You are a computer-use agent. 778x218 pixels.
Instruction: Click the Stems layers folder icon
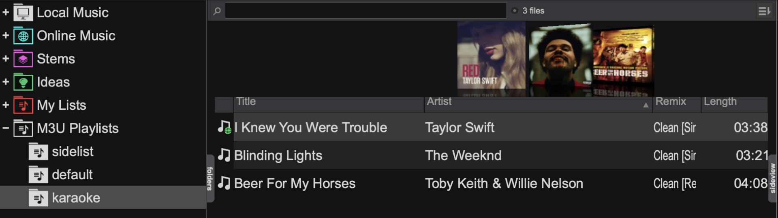pyautogui.click(x=23, y=59)
